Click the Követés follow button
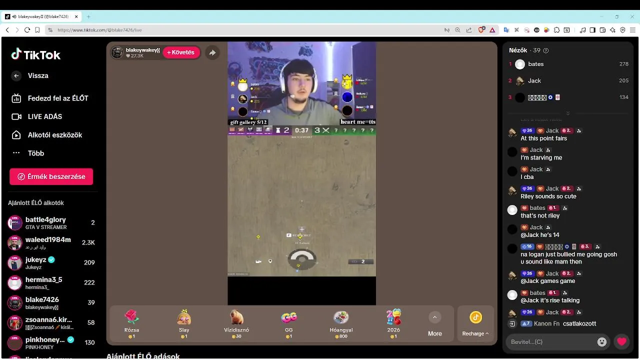Image resolution: width=640 pixels, height=360 pixels. click(181, 52)
